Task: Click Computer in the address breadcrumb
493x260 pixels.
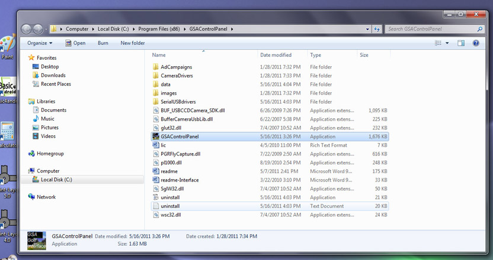Action: (x=77, y=29)
